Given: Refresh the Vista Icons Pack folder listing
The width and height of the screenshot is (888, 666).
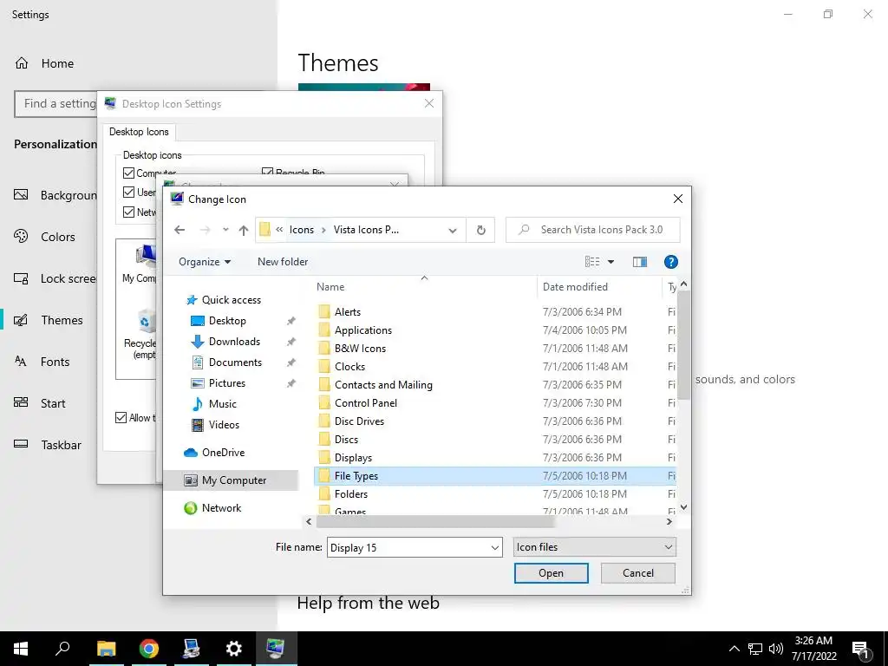Looking at the screenshot, I should [x=480, y=230].
